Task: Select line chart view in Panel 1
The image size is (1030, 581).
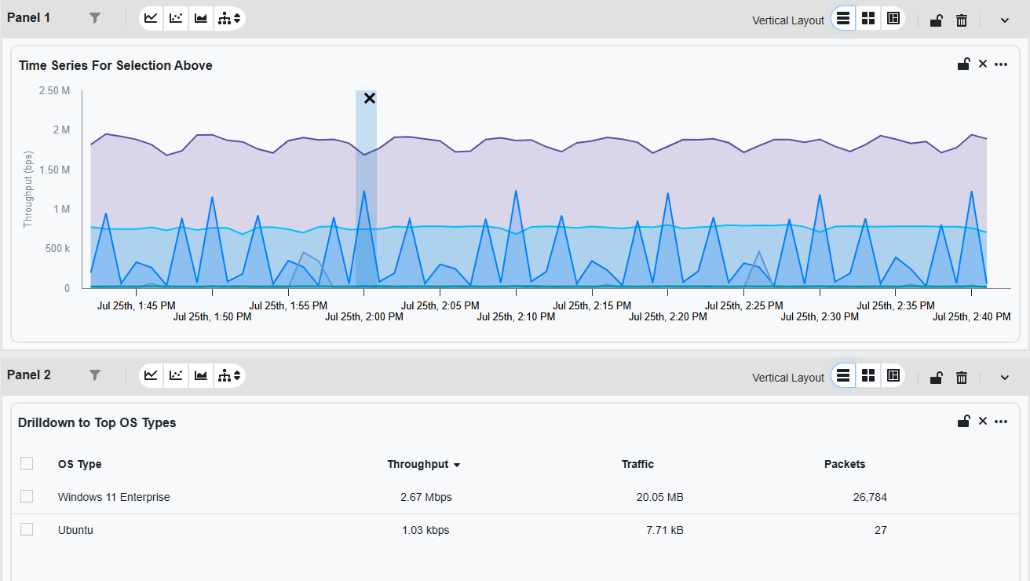Action: coord(152,18)
